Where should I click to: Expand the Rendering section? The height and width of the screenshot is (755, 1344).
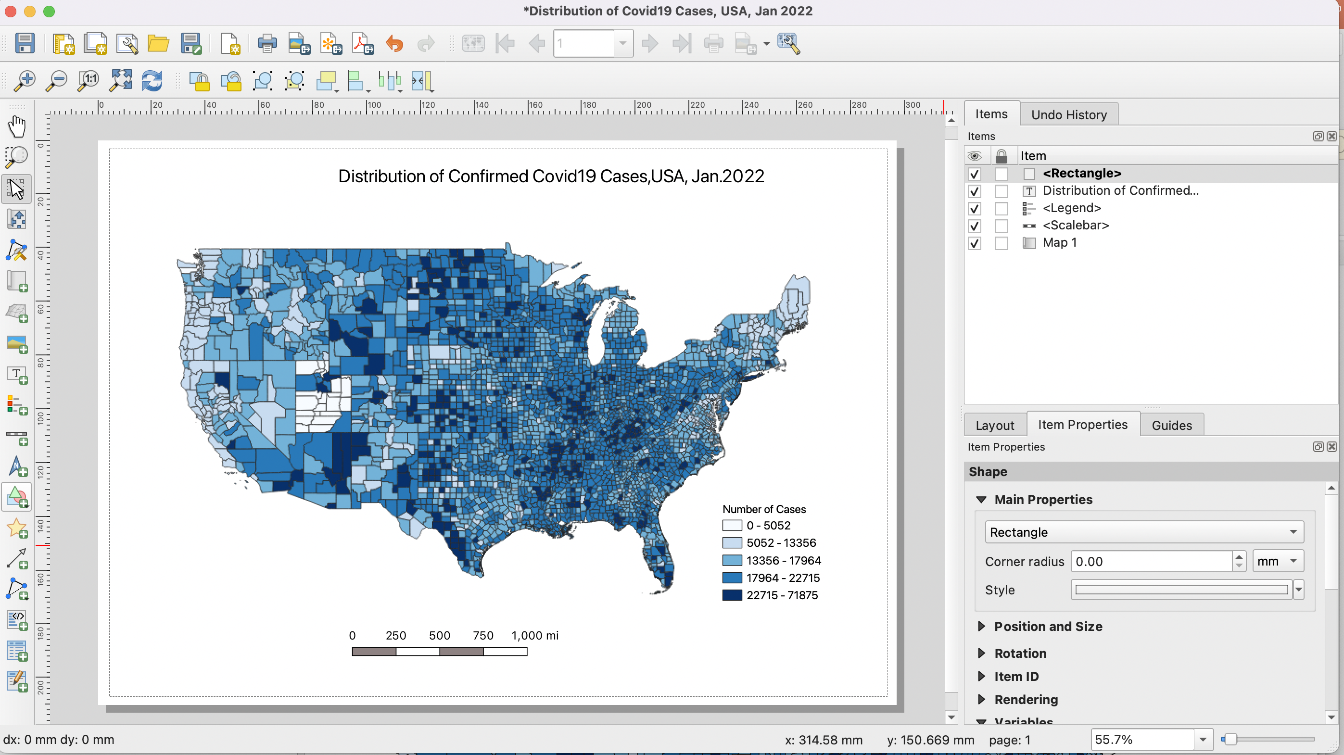(981, 699)
